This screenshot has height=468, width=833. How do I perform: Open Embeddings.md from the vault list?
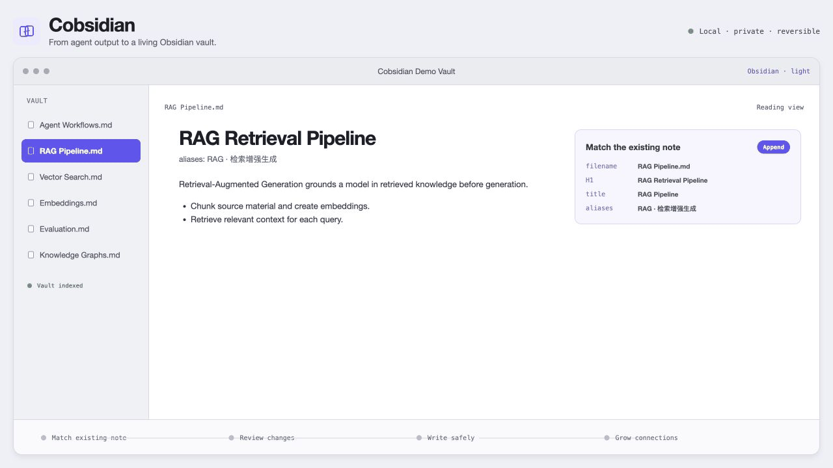coord(81,203)
